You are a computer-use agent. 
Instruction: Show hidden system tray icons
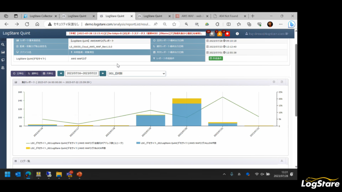[x=224, y=174]
